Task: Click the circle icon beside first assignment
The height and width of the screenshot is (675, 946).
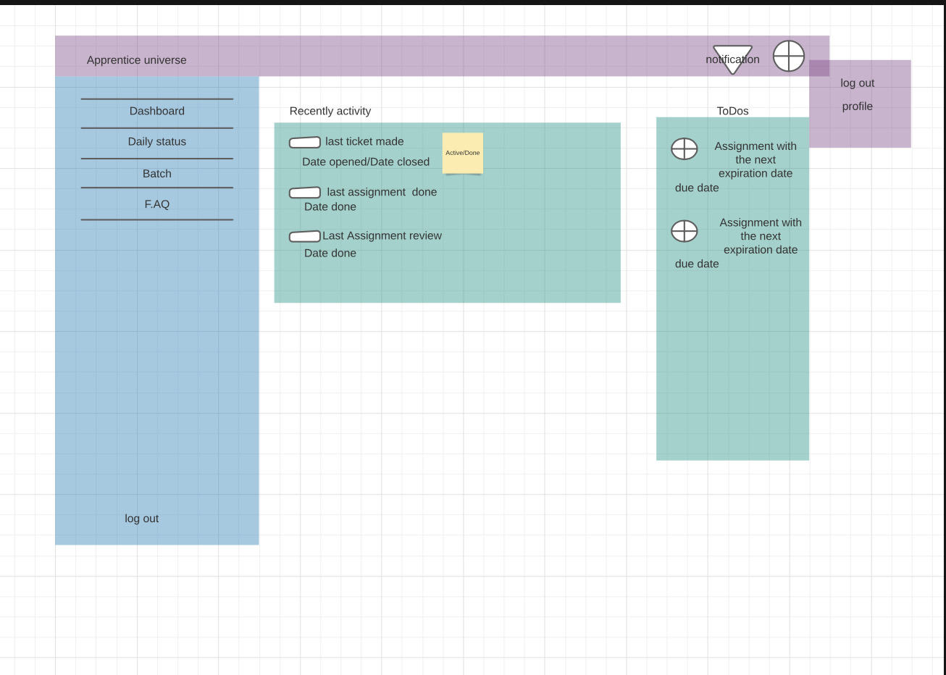Action: 684,148
